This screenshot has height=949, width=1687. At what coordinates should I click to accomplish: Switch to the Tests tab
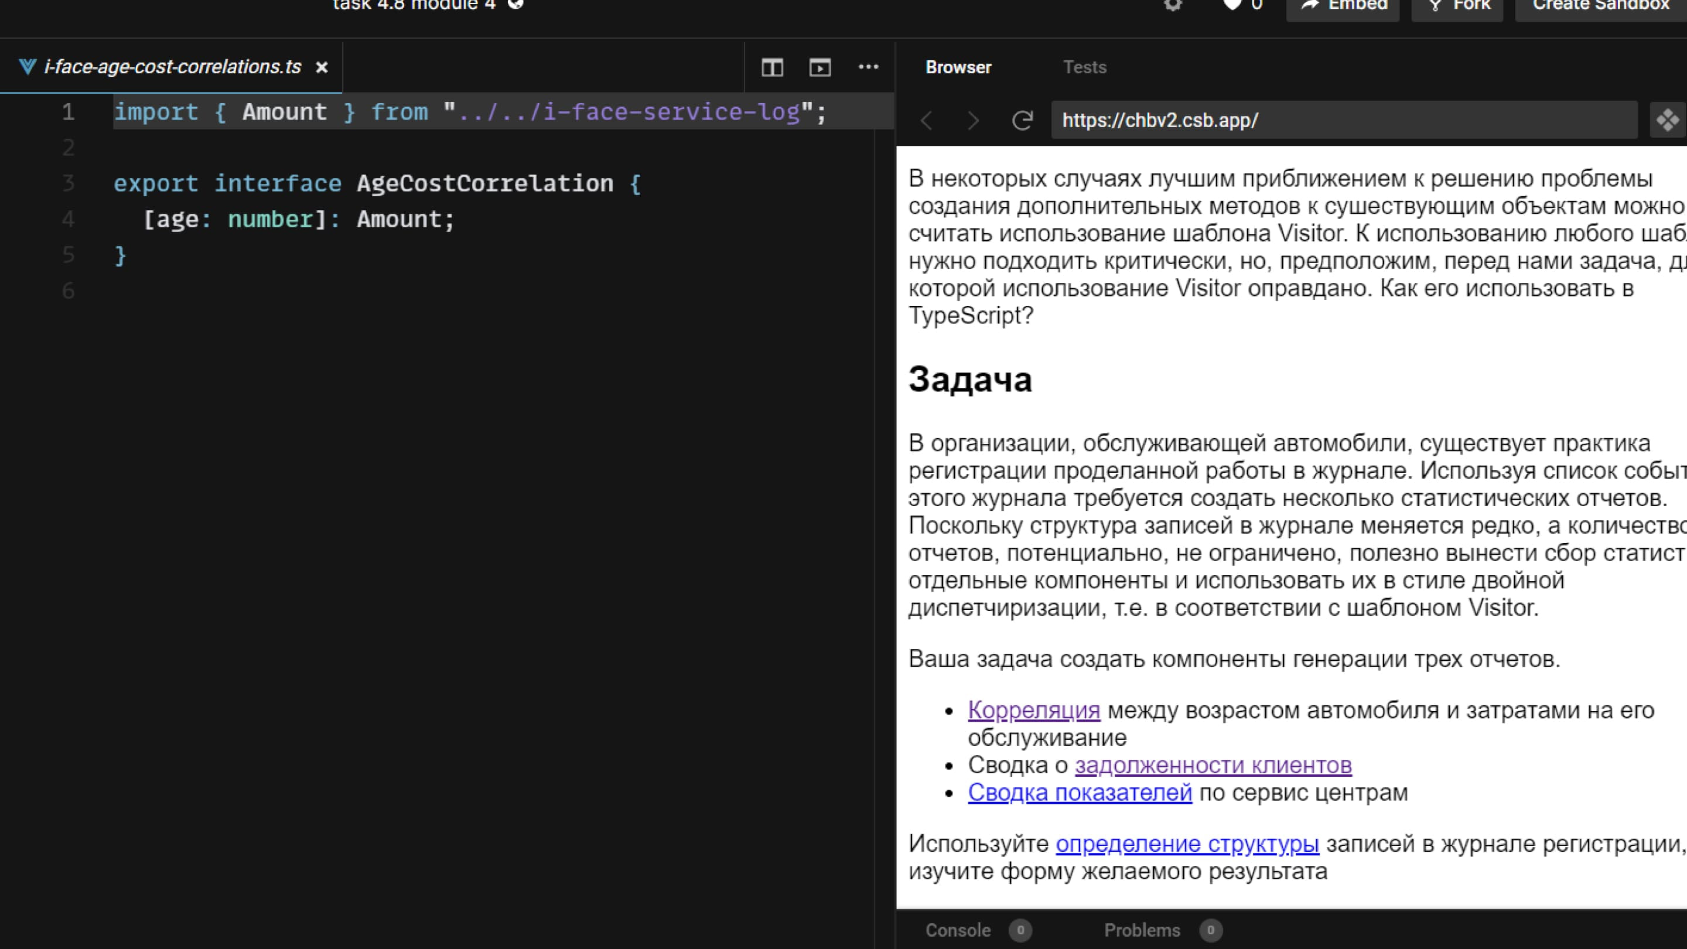tap(1084, 67)
